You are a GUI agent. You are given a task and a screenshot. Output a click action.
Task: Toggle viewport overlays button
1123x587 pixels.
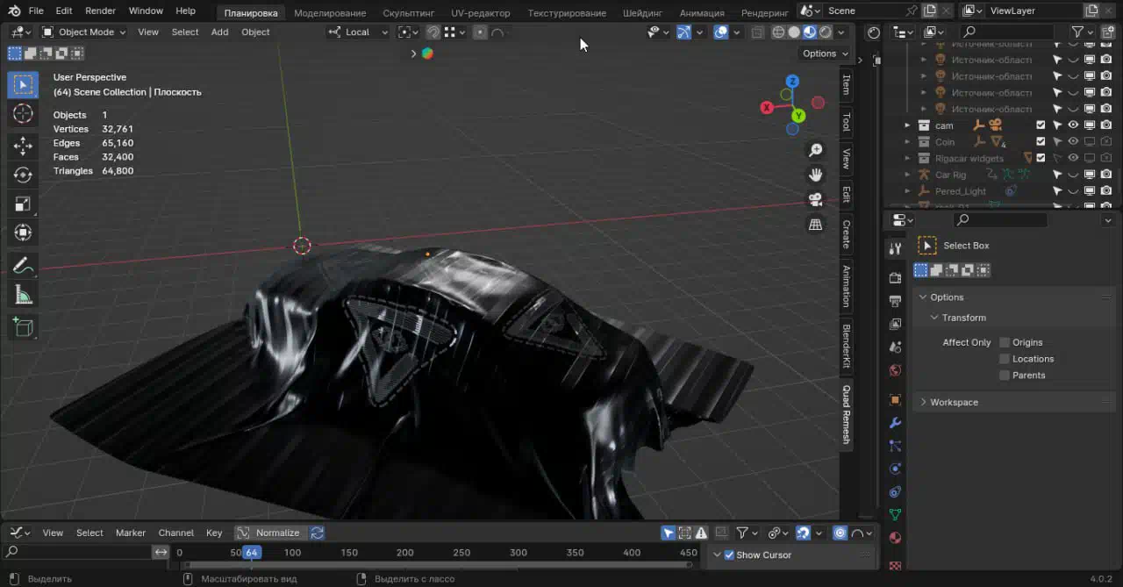(x=721, y=32)
